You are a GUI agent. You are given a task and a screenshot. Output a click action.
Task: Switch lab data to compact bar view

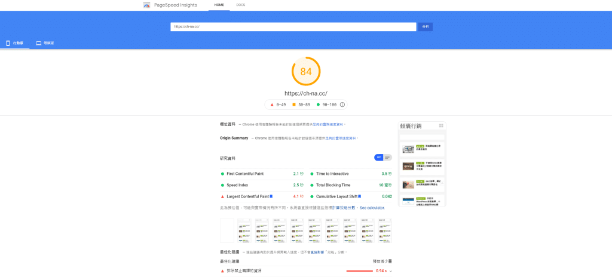tap(378, 158)
